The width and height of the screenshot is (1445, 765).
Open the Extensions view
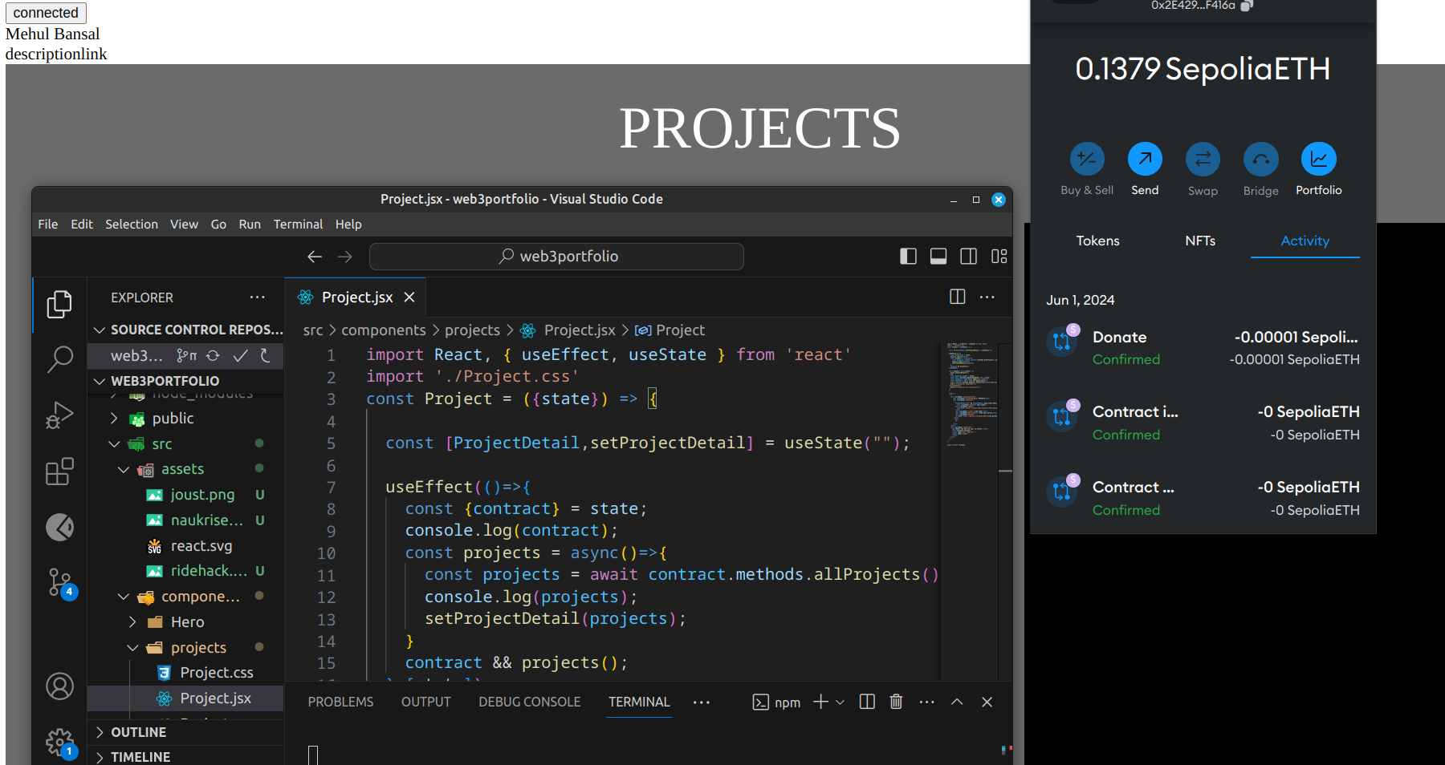click(59, 472)
